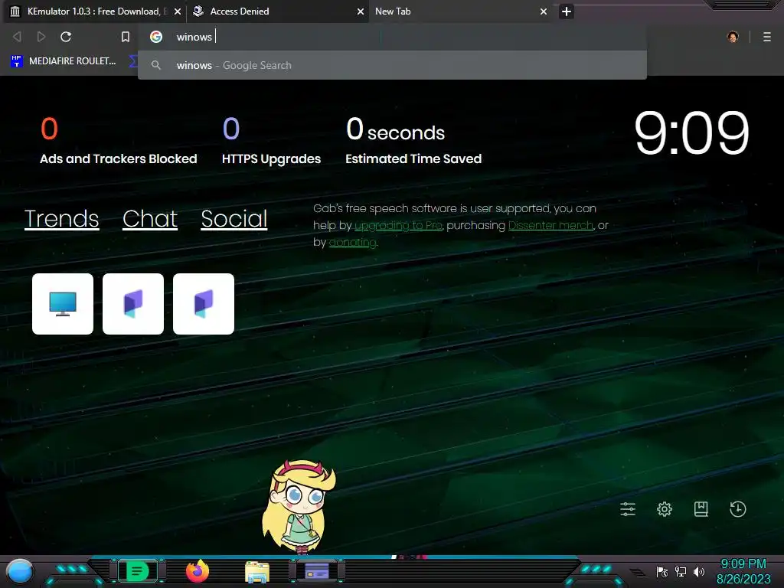The height and width of the screenshot is (588, 784).
Task: Open the monitor icon top-site tile
Action: click(x=63, y=303)
